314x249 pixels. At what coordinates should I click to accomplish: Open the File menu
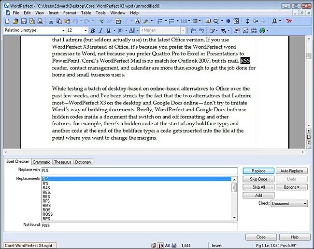pyautogui.click(x=16, y=13)
